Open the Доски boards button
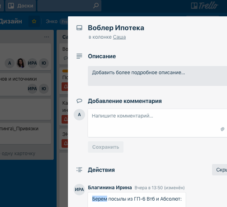Viewport: 227px width, 207px height. click(x=21, y=6)
